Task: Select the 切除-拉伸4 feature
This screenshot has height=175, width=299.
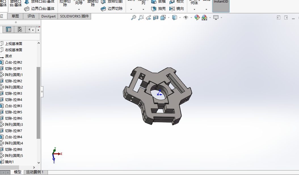Action: pos(14,100)
